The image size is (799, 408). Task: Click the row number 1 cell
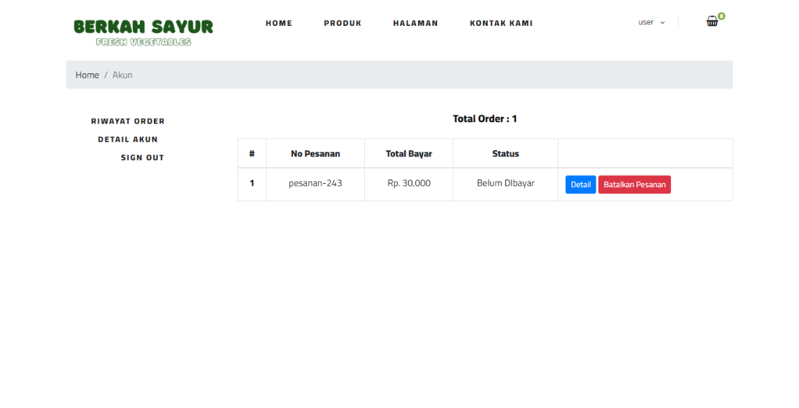tap(252, 183)
